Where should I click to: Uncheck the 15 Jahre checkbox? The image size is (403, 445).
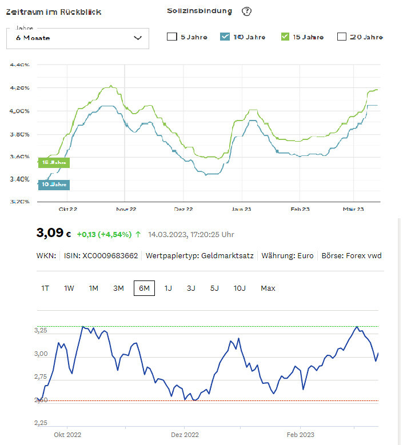pyautogui.click(x=285, y=37)
